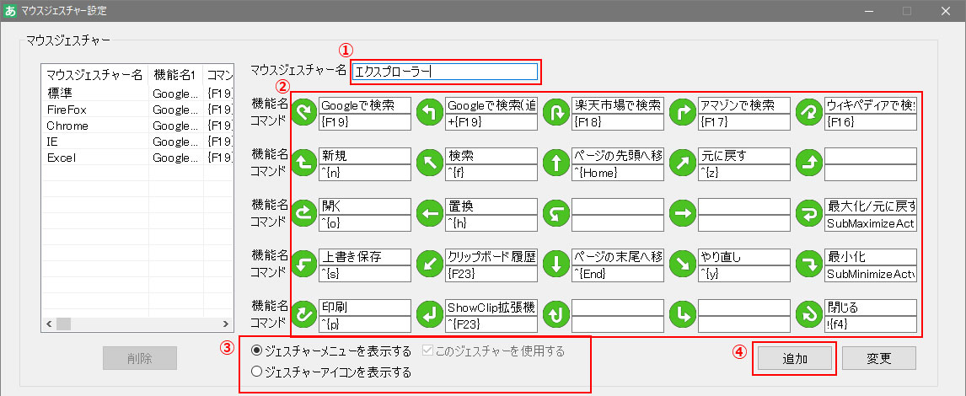The image size is (966, 396).
Task: Select the gesture icon for 楽天市場で検索
Action: pos(556,112)
